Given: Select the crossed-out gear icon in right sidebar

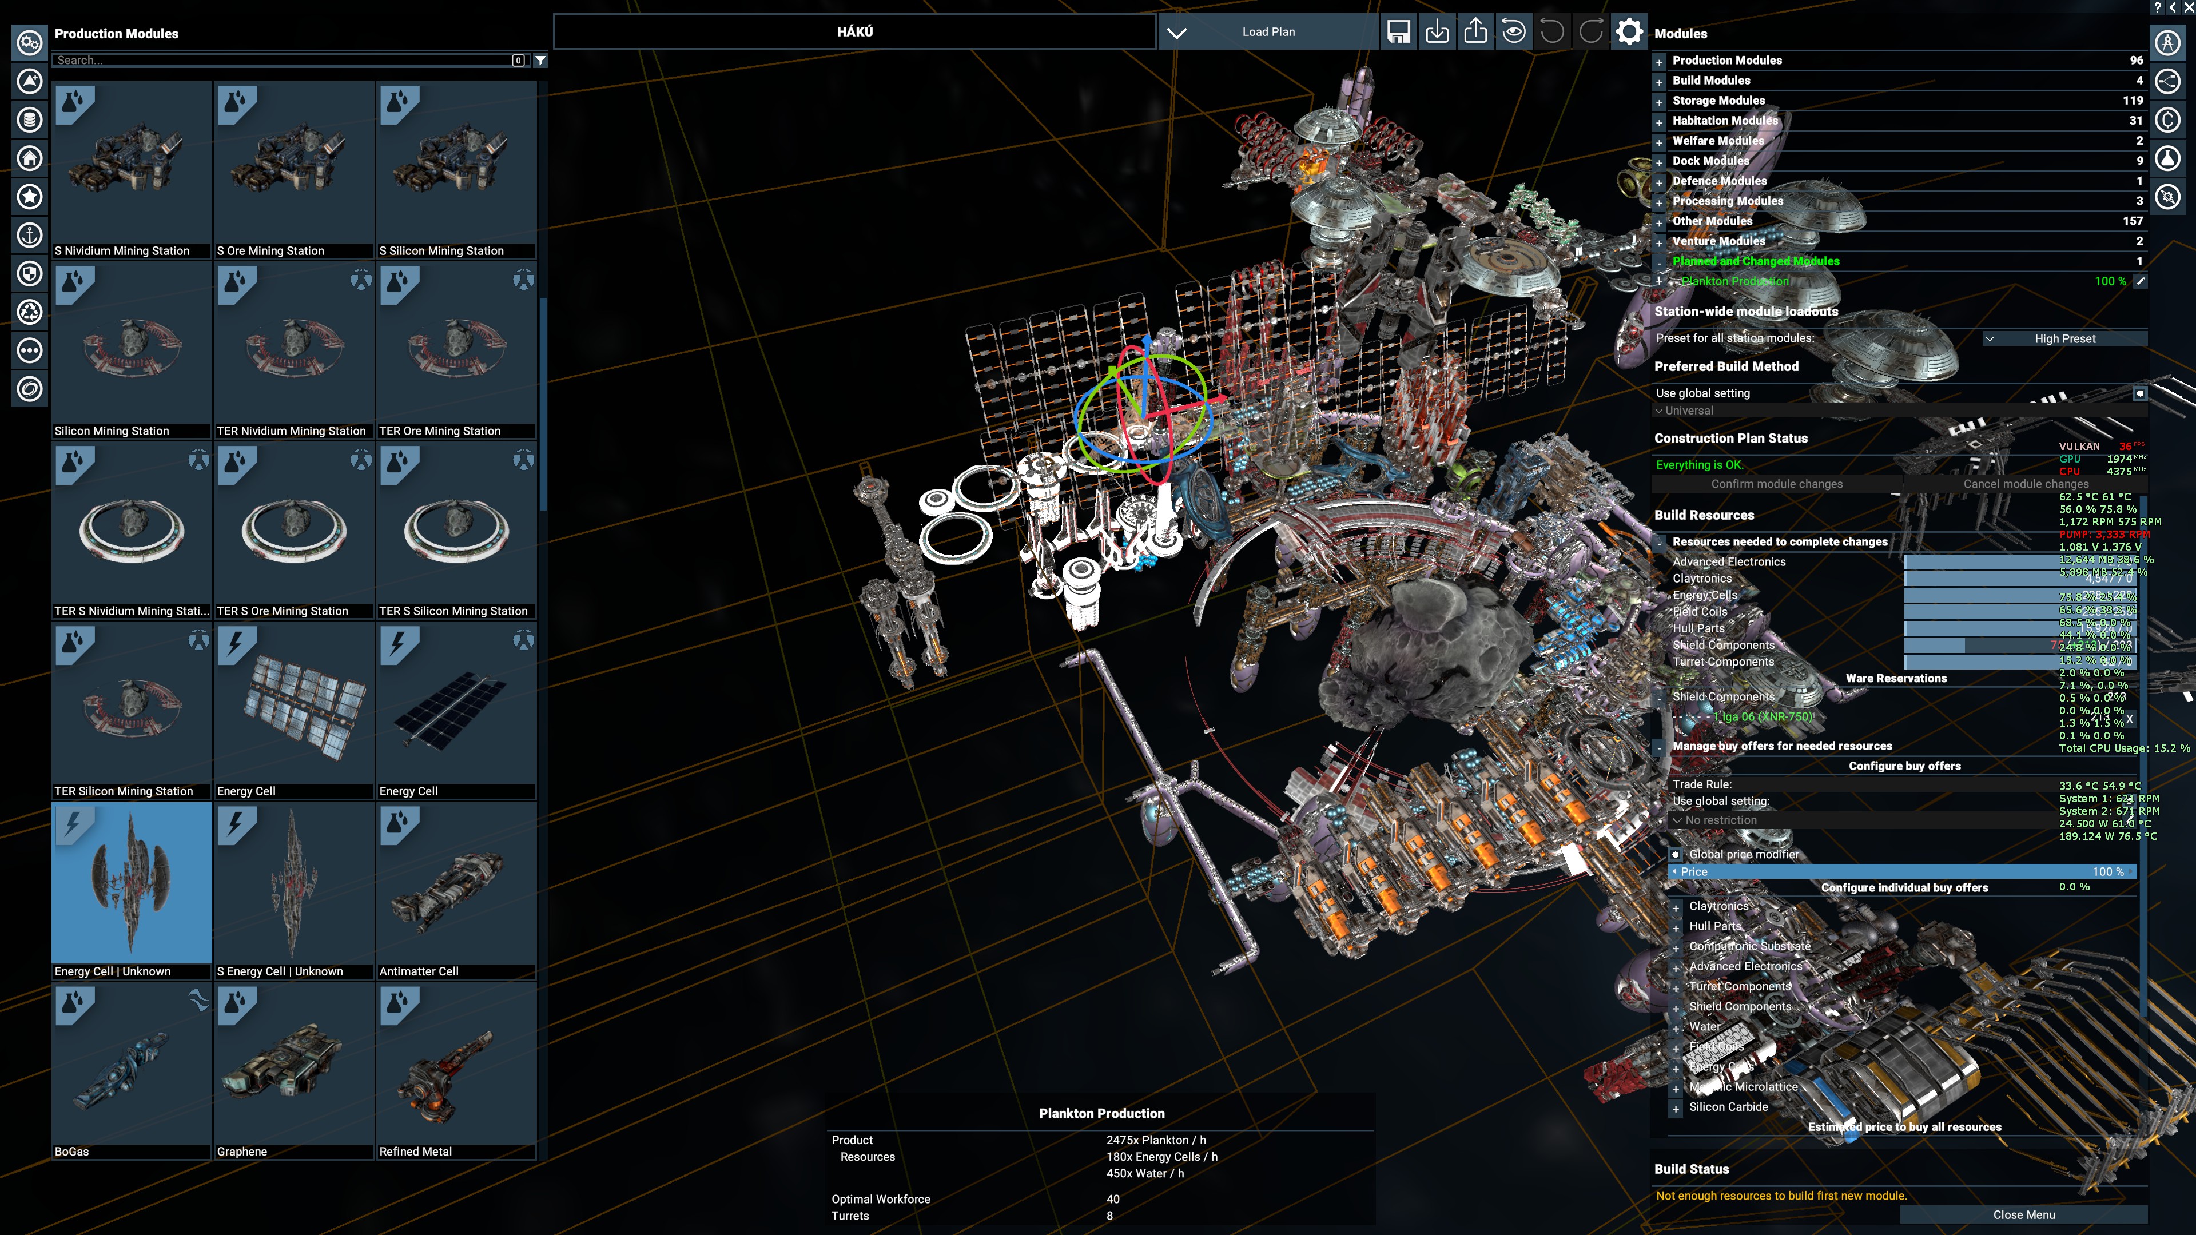Looking at the screenshot, I should click(x=2168, y=197).
